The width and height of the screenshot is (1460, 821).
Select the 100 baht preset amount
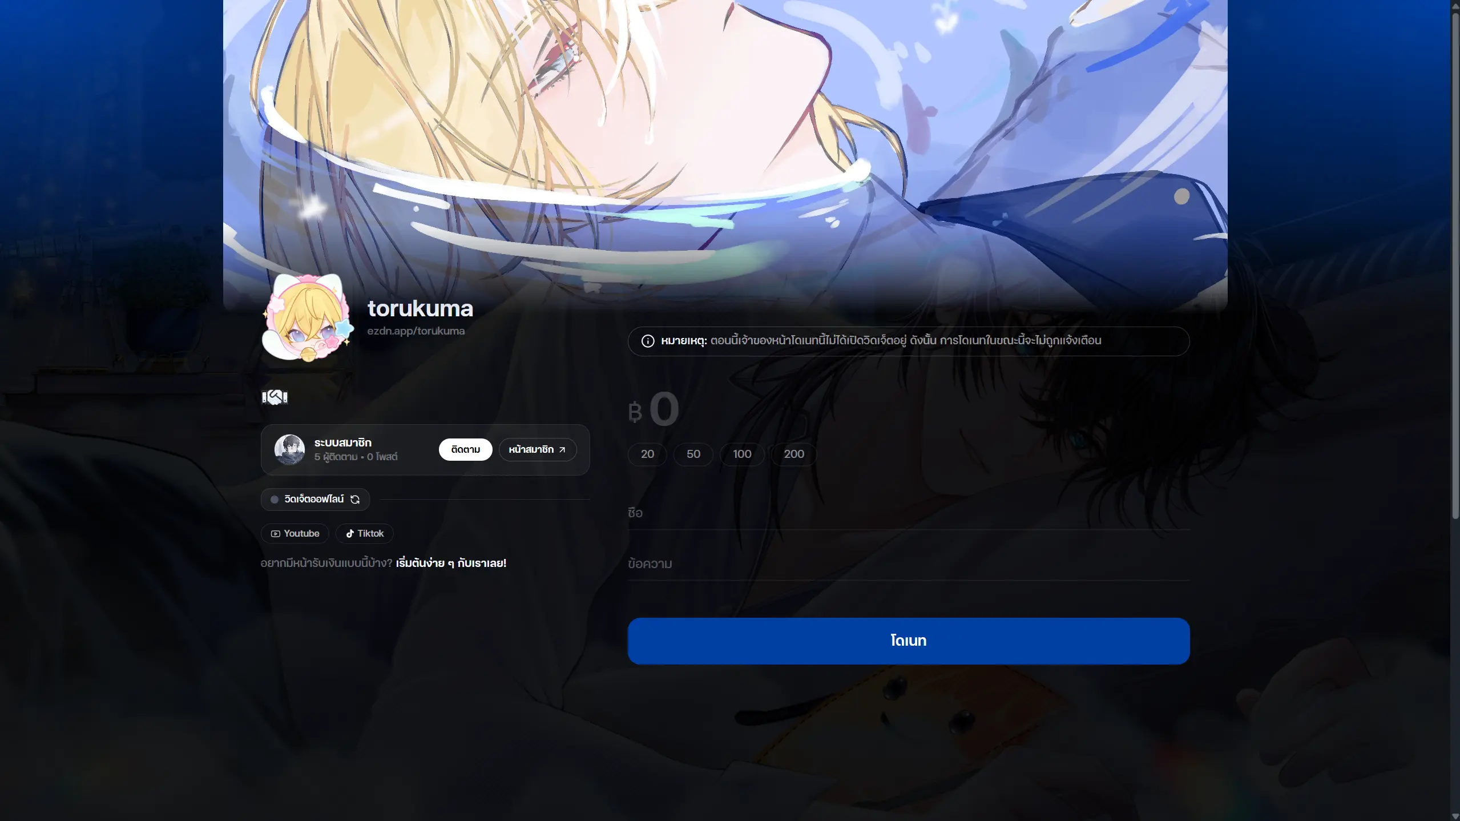(x=742, y=454)
